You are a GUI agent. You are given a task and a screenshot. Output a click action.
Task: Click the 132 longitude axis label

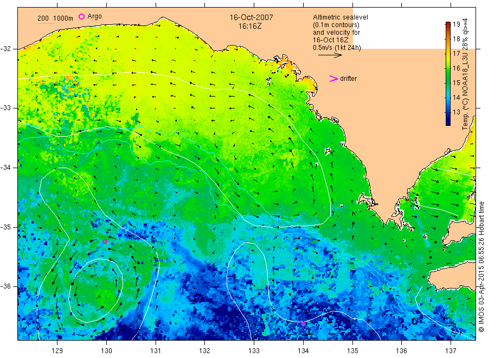click(x=205, y=351)
